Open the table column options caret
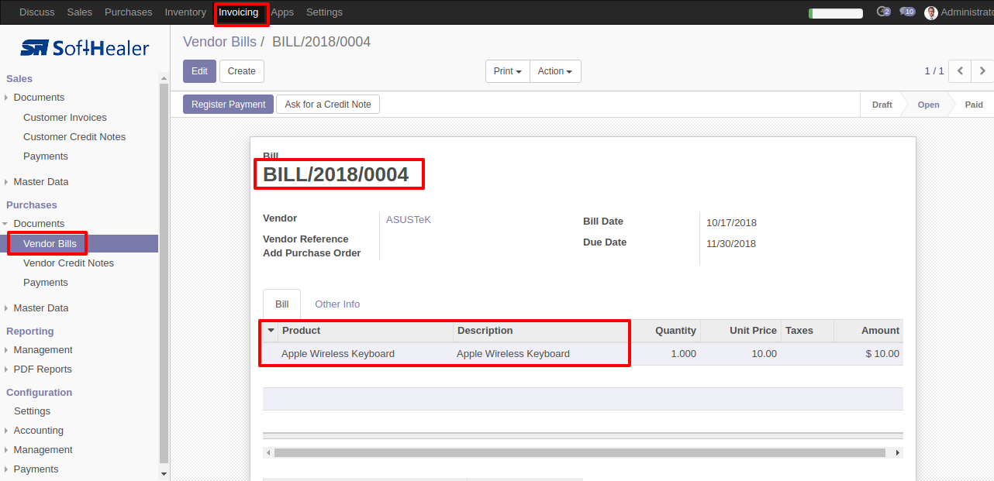994x481 pixels. coord(271,331)
